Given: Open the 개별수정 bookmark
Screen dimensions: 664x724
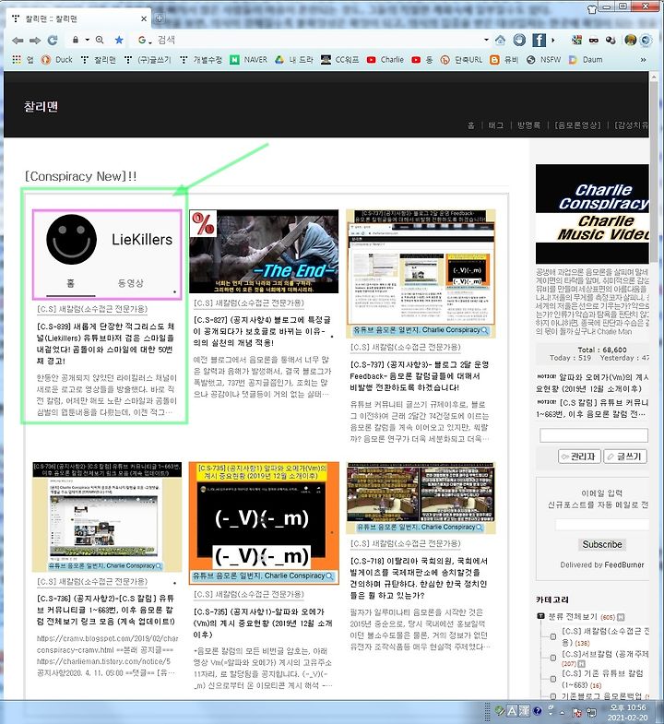Looking at the screenshot, I should pyautogui.click(x=201, y=60).
